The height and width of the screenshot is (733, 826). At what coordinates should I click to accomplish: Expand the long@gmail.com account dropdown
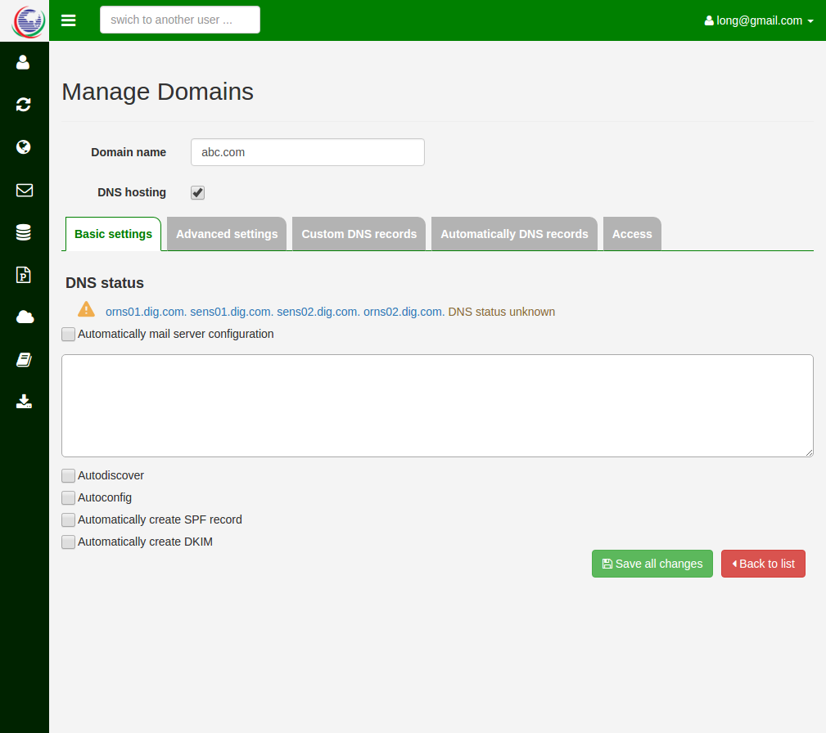click(x=759, y=20)
